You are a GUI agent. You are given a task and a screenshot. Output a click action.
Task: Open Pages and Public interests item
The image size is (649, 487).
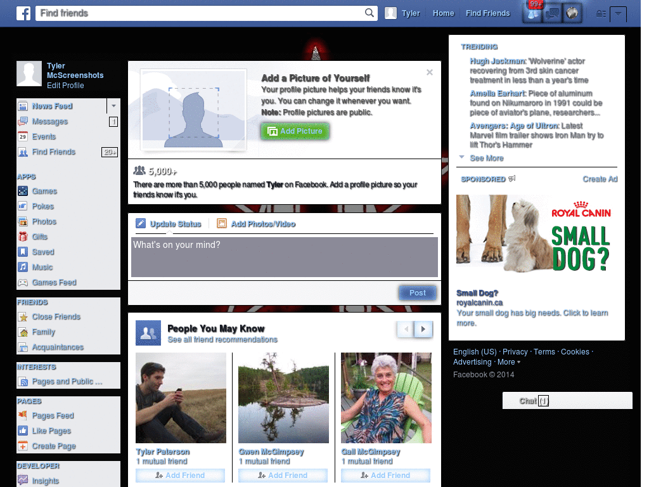(x=67, y=381)
